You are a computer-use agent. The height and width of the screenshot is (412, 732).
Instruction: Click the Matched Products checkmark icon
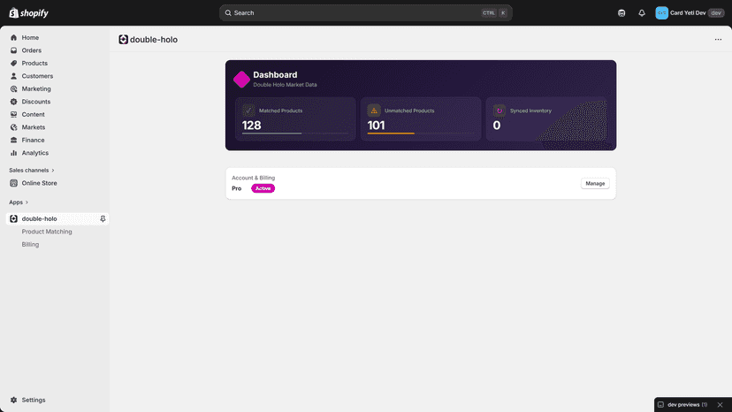248,111
